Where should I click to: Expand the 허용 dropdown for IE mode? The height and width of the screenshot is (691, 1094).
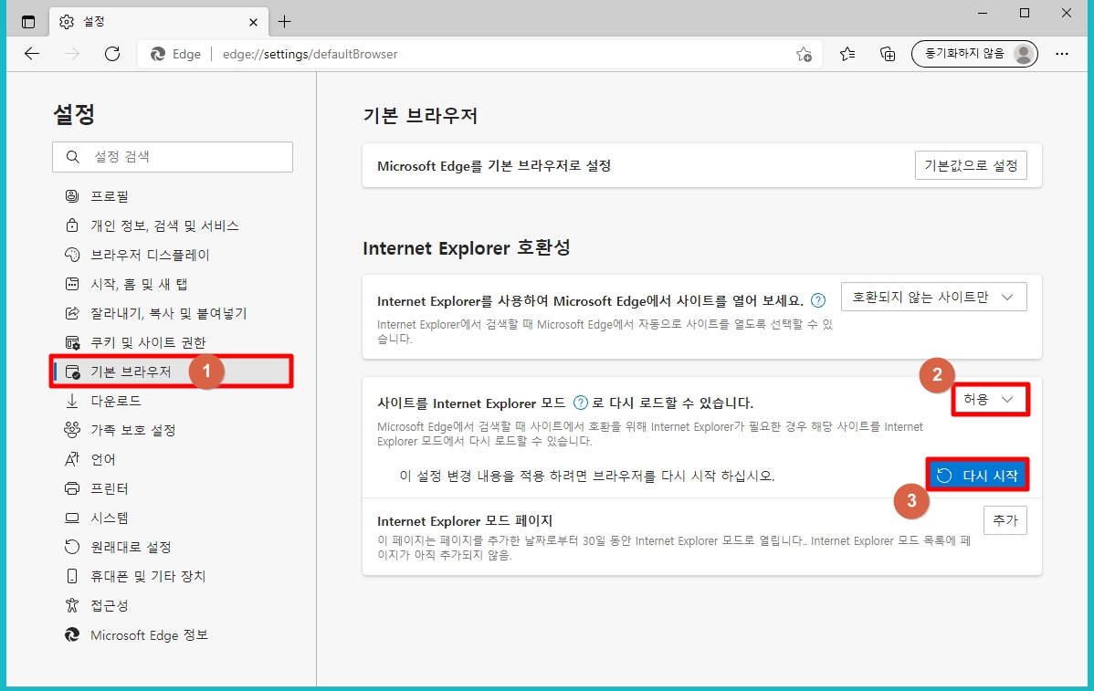pyautogui.click(x=990, y=400)
